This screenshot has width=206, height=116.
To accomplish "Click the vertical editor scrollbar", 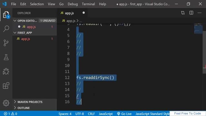I will click(204, 52).
